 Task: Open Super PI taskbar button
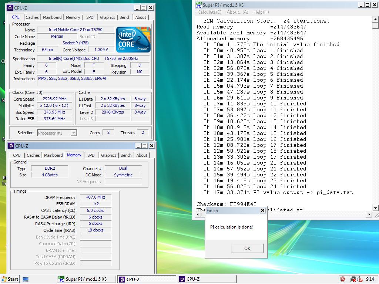coord(87,279)
